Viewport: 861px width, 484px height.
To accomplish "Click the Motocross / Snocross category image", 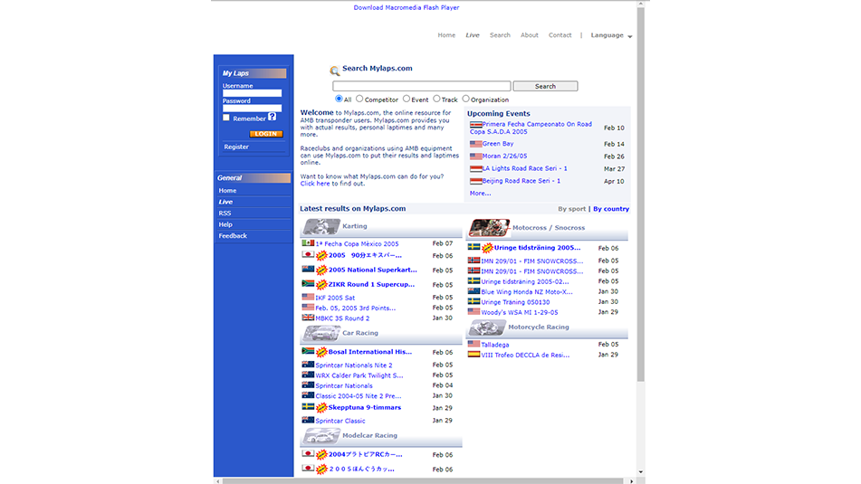I will pyautogui.click(x=489, y=228).
